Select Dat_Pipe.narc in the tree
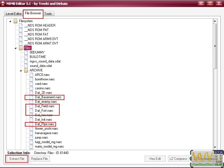Image resolution: width=224 pixels, height=168 pixels. click(45, 124)
